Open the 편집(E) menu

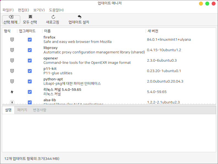(23, 10)
